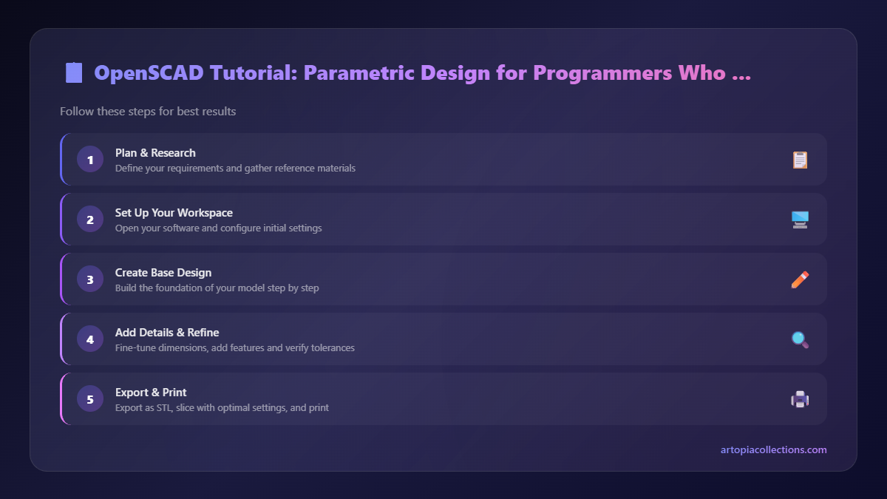Click 'Fine-tune dimensions, add features' description
The height and width of the screenshot is (499, 887).
[235, 348]
